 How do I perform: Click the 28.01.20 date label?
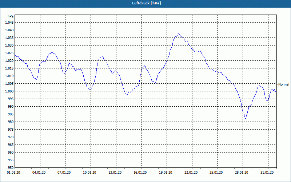point(242,173)
